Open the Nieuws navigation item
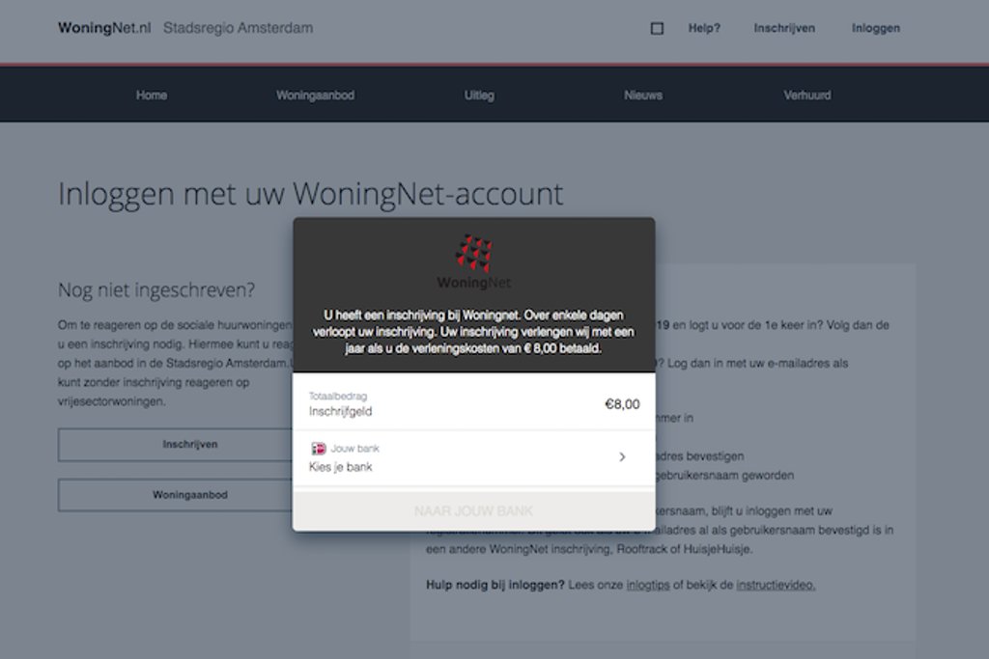 pyautogui.click(x=643, y=96)
